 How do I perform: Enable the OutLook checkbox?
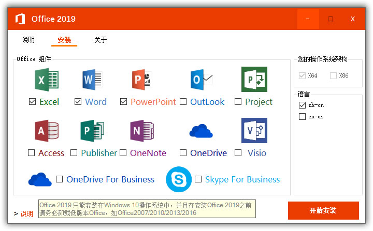point(183,102)
